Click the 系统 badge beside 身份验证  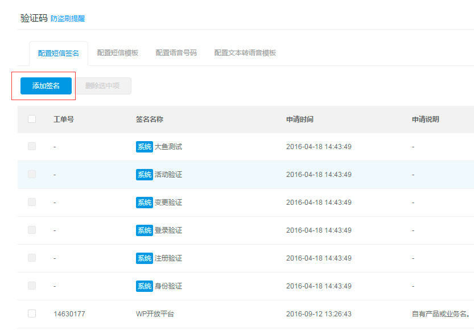[145, 286]
